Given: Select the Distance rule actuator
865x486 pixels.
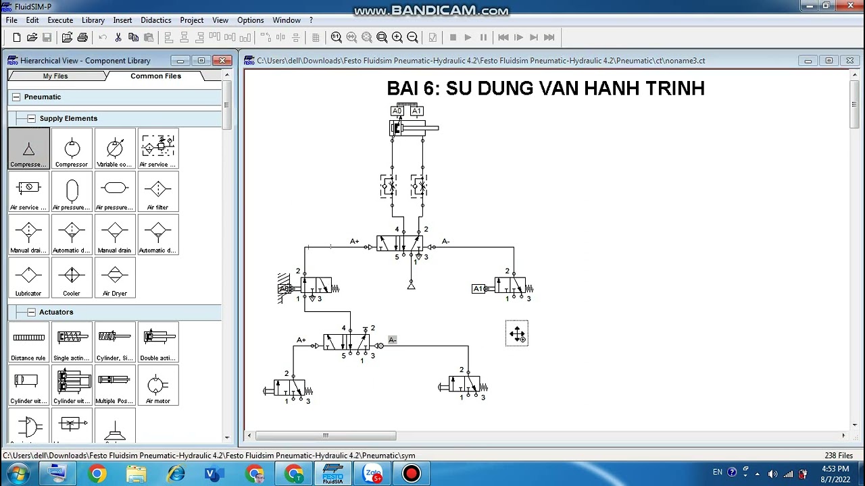Looking at the screenshot, I should (28, 343).
